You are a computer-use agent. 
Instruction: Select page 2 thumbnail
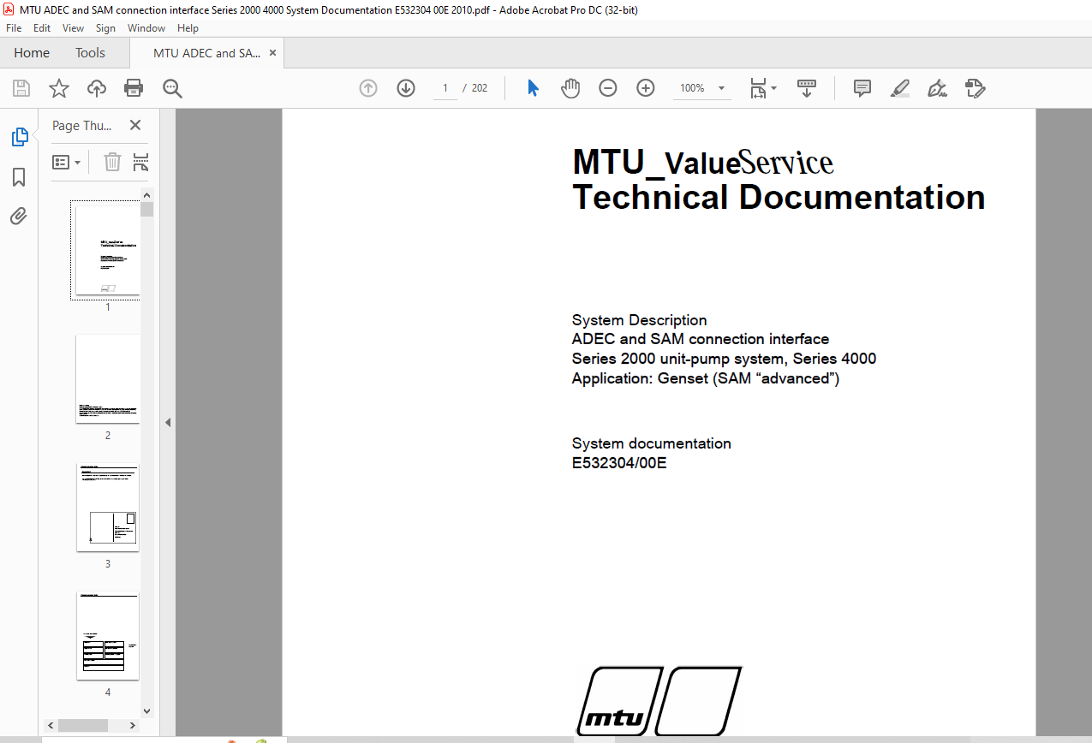click(x=107, y=378)
